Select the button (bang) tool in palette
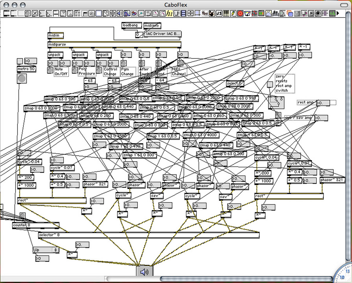 click(28, 13)
